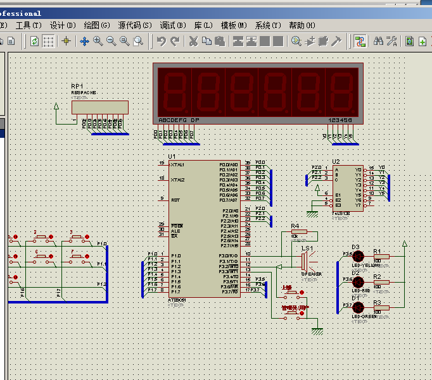This screenshot has height=380, width=432.
Task: Toggle the red latch dot of keypad button 6
Action: pos(51,257)
